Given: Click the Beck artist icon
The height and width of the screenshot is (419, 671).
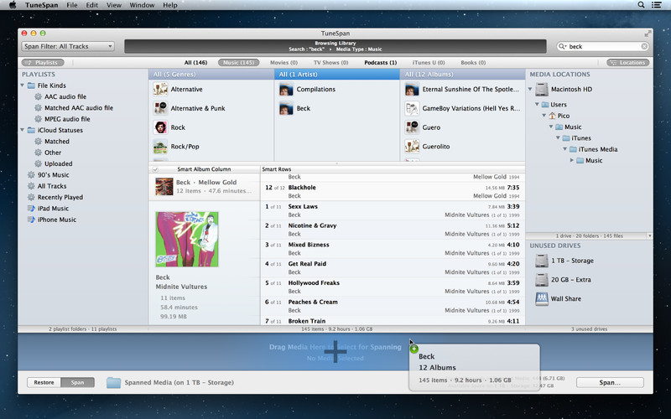Looking at the screenshot, I should pos(286,108).
